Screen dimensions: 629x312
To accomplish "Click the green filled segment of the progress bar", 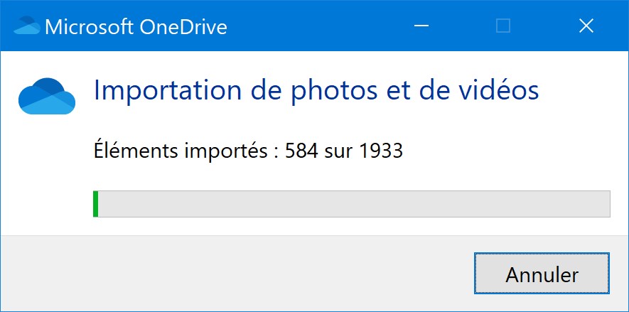I will tap(95, 204).
